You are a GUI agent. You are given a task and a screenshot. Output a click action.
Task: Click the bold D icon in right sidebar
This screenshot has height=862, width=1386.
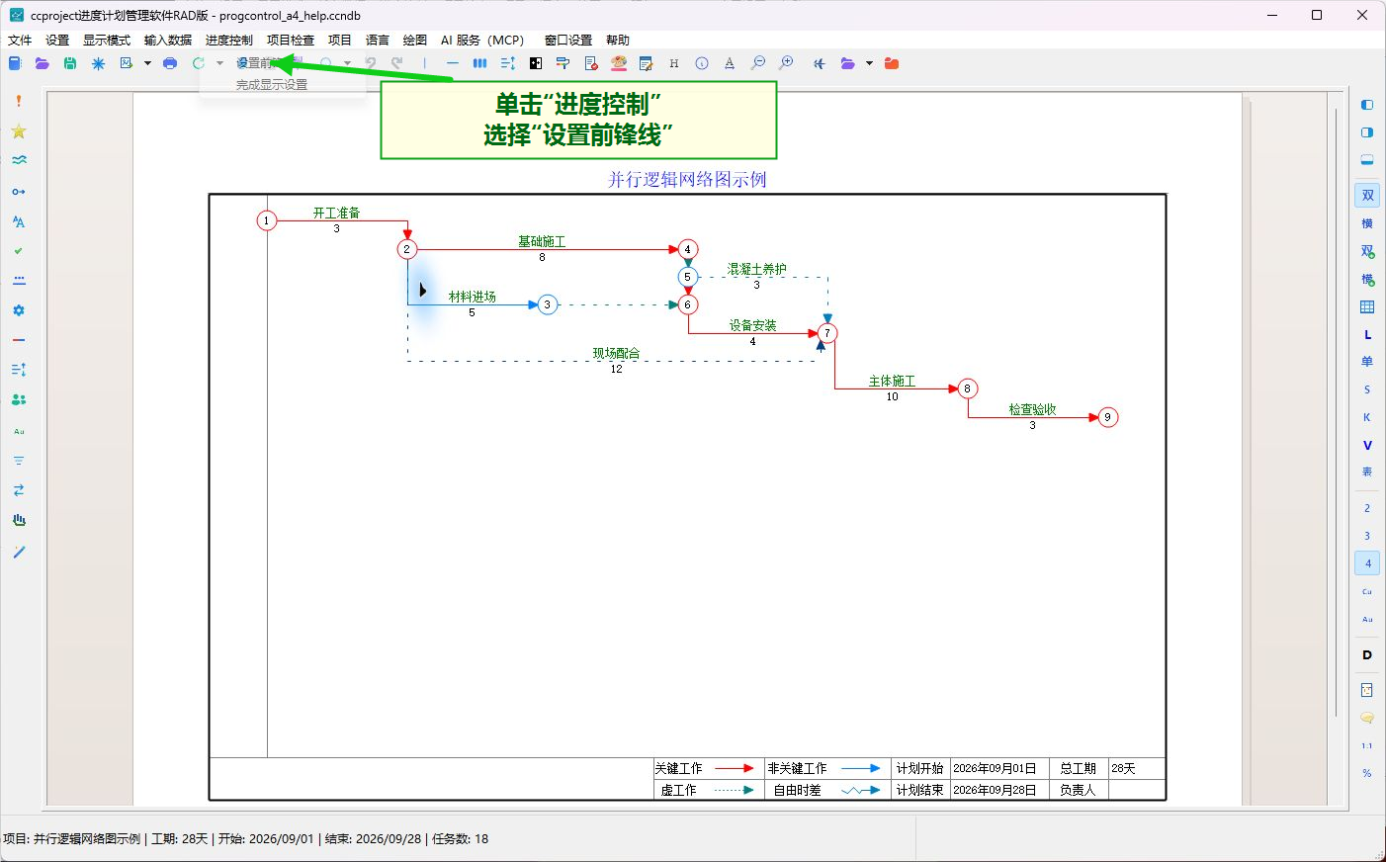click(x=1367, y=654)
